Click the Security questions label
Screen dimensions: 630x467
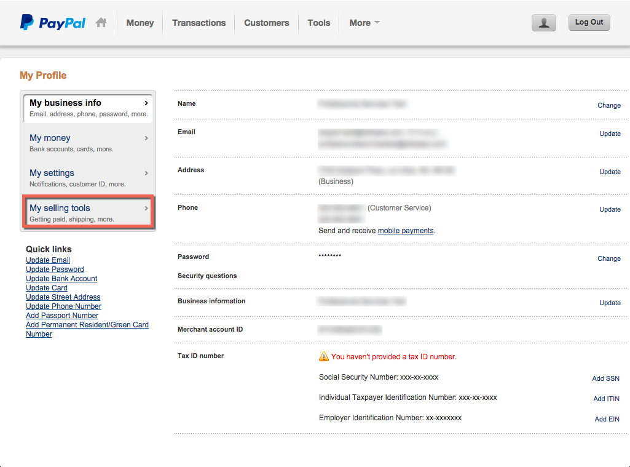tap(207, 276)
